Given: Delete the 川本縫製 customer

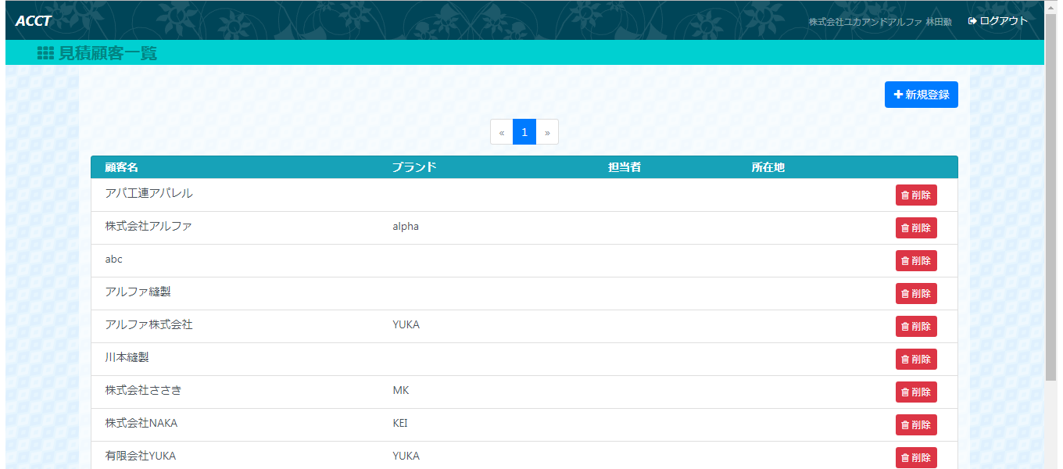Looking at the screenshot, I should [916, 360].
